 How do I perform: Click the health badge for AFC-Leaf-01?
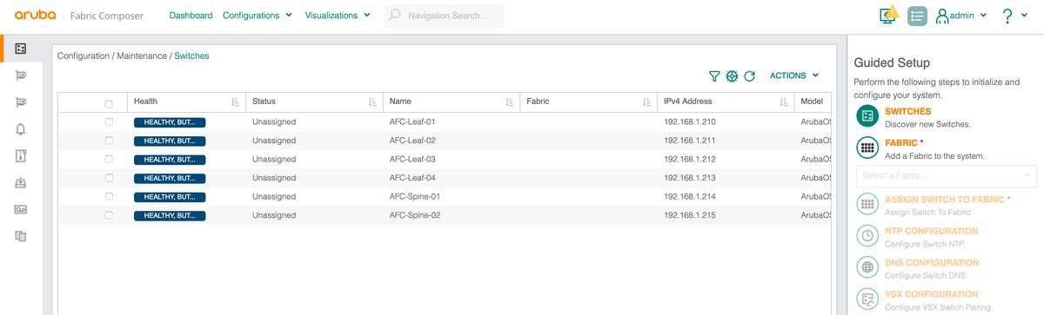(x=170, y=122)
